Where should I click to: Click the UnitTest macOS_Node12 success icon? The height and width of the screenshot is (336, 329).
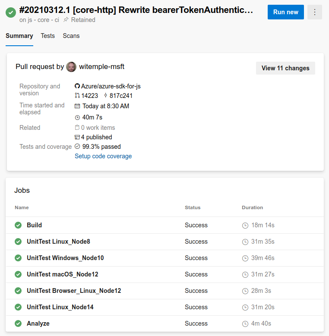pyautogui.click(x=18, y=274)
